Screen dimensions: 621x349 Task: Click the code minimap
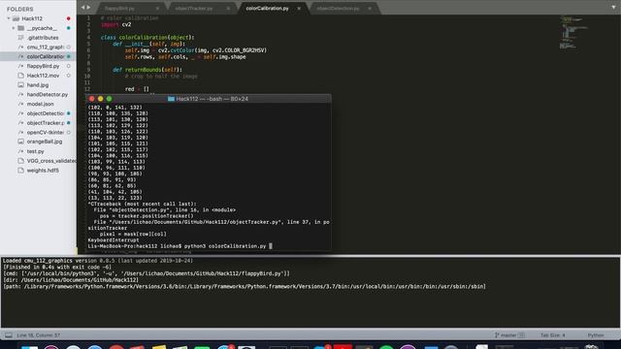point(573,32)
